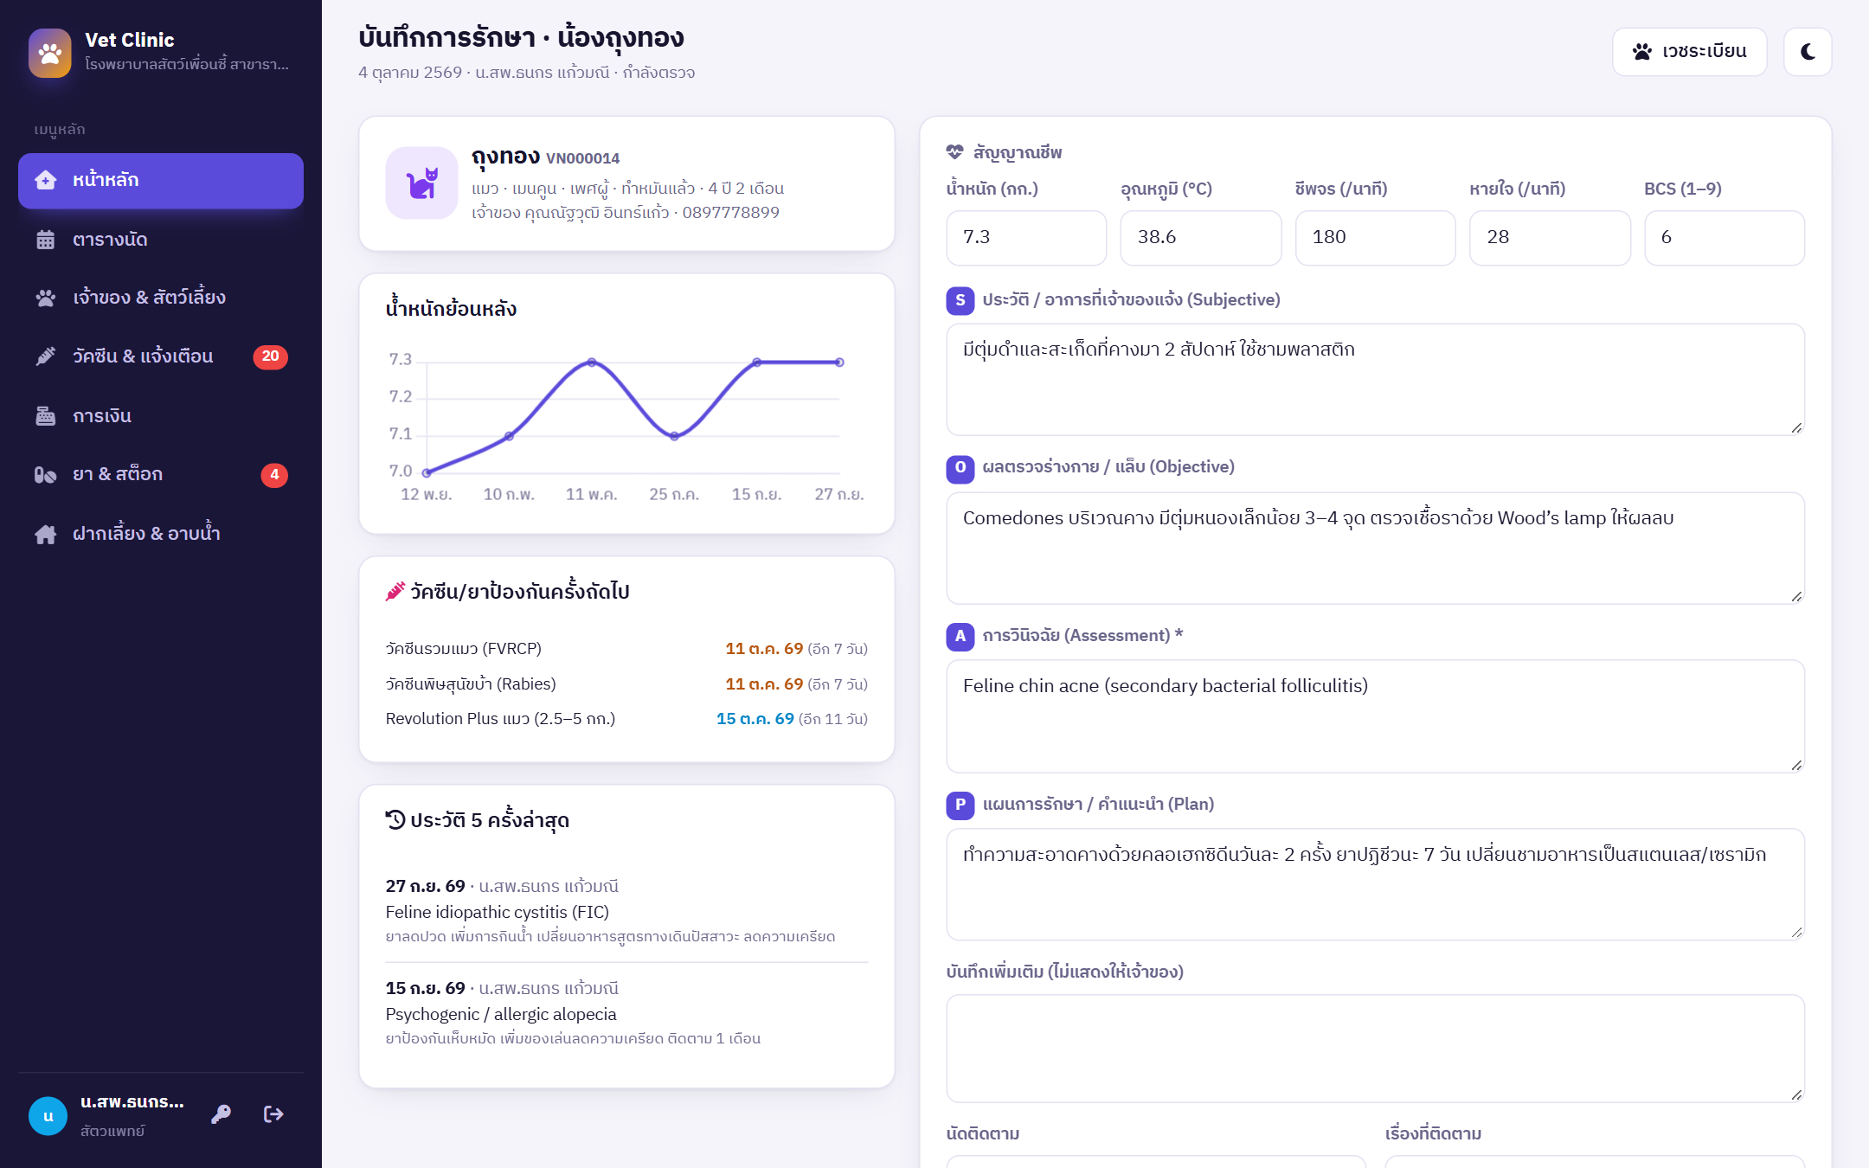Click the Subjective history textarea

[x=1376, y=380]
